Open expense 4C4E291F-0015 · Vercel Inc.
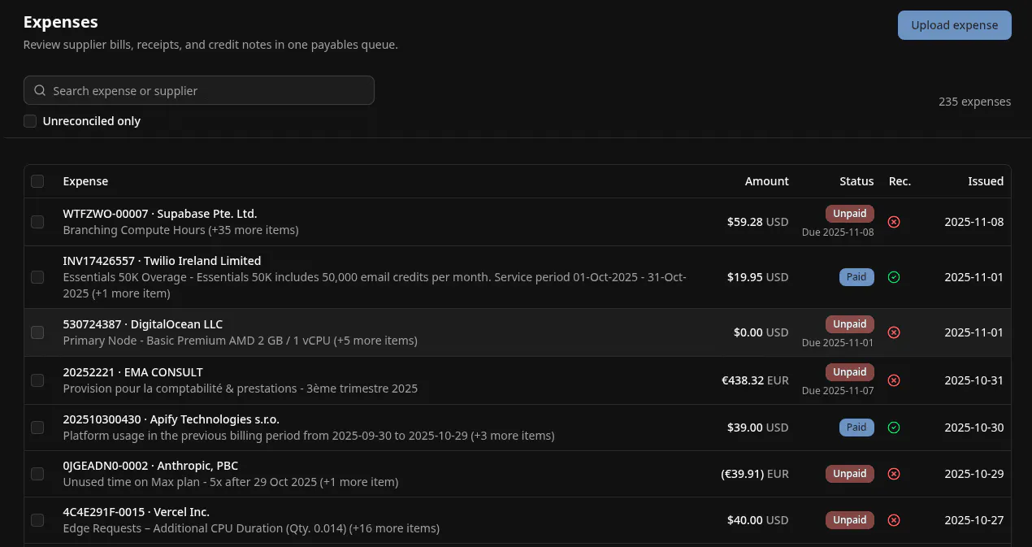Viewport: 1032px width, 547px height. (136, 512)
